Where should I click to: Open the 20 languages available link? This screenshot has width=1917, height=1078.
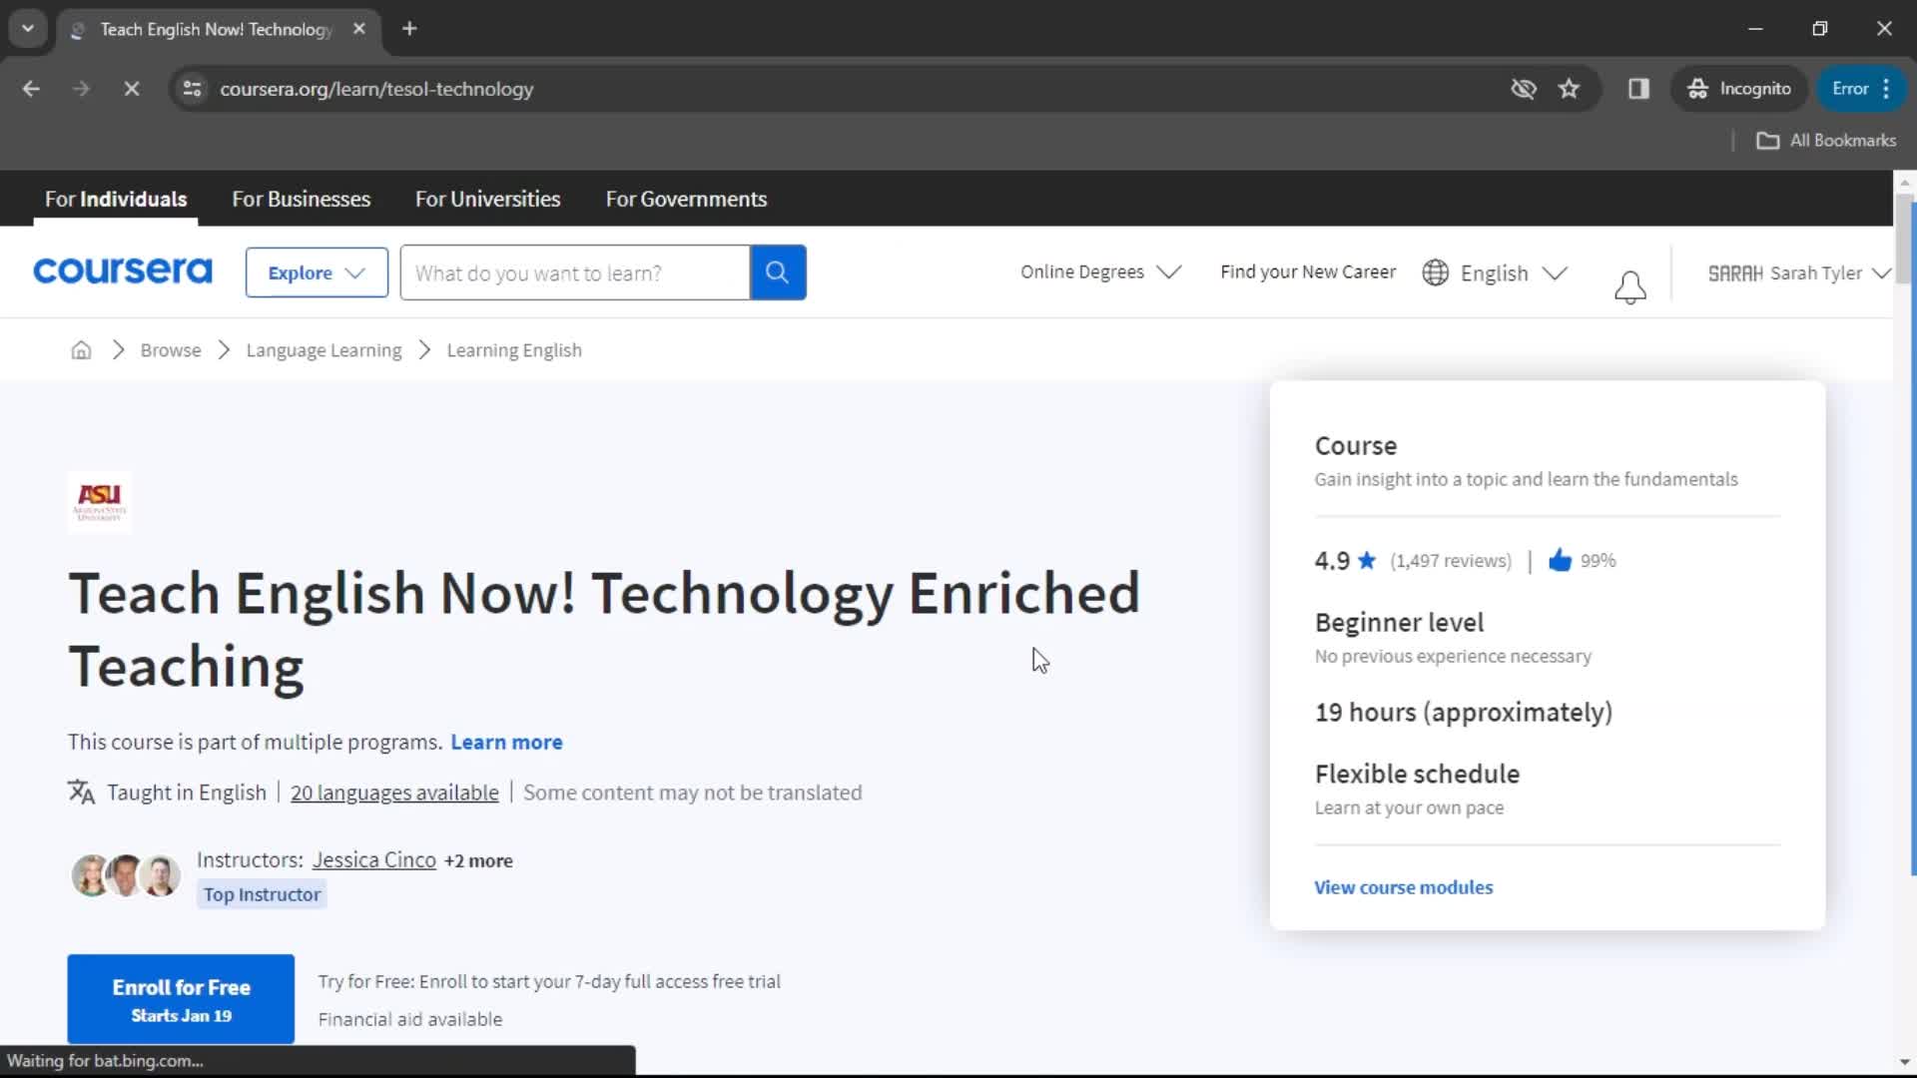(394, 793)
